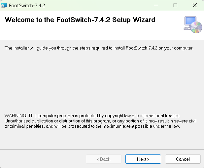204x168 pixels.
Task: Cancel the FootSwitch installation
Action: 183,159
